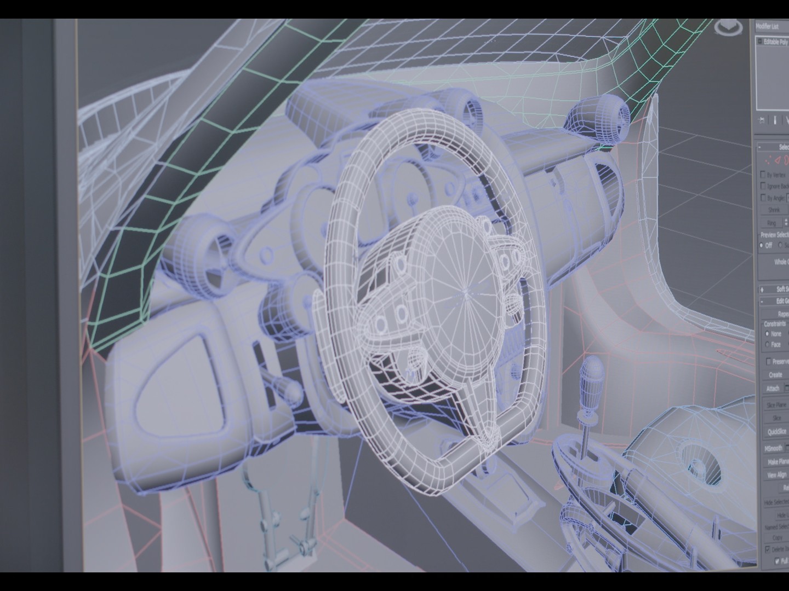
Task: Click the Hide Selected button
Action: tap(776, 502)
